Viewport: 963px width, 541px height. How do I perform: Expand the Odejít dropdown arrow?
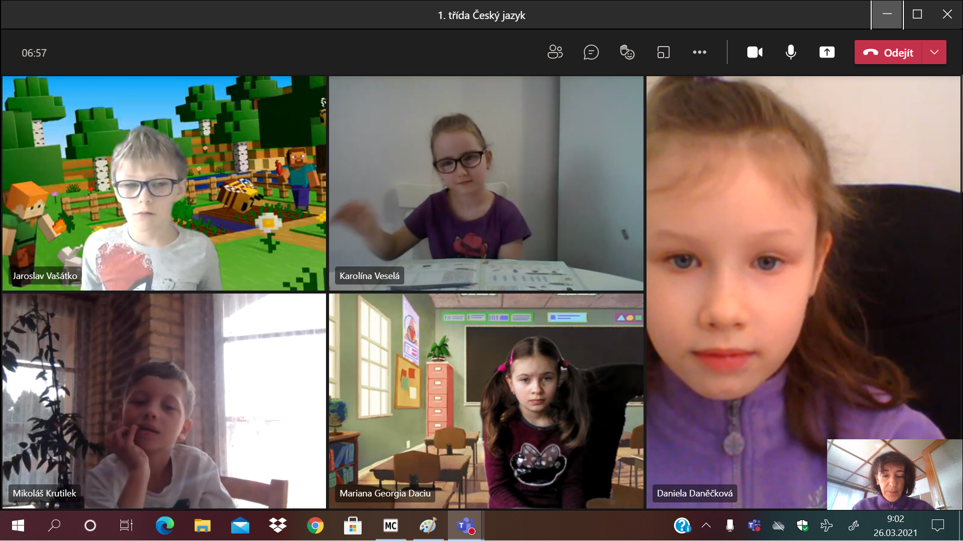coord(934,52)
